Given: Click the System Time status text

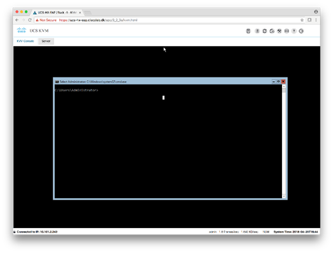Looking at the screenshot, I should click(295, 232).
